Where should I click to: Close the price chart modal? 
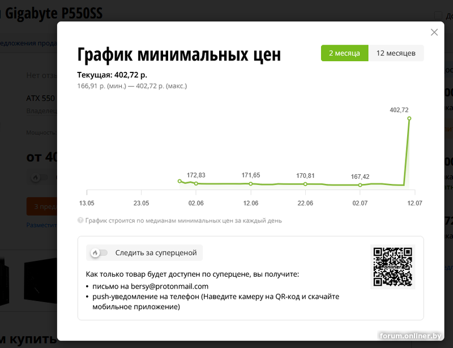(x=434, y=32)
